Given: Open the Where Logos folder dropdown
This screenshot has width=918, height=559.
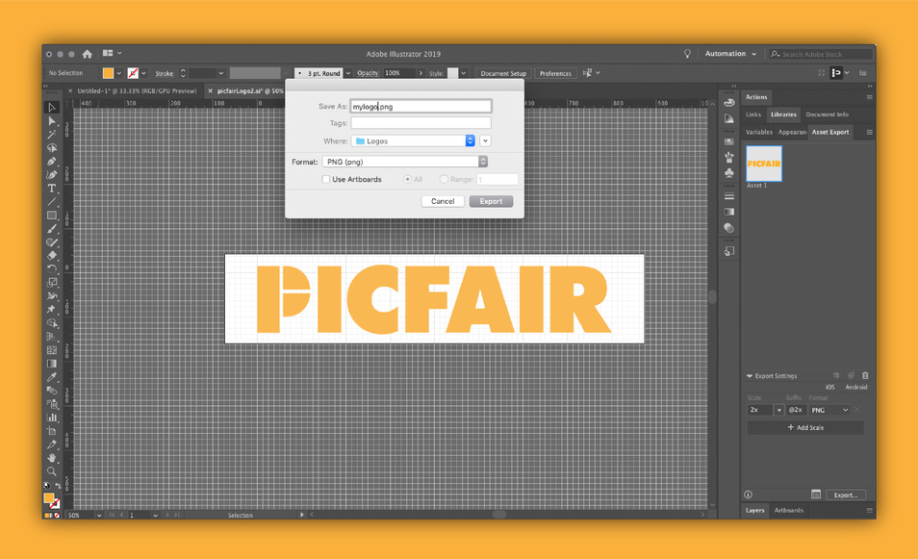Looking at the screenshot, I should (414, 140).
